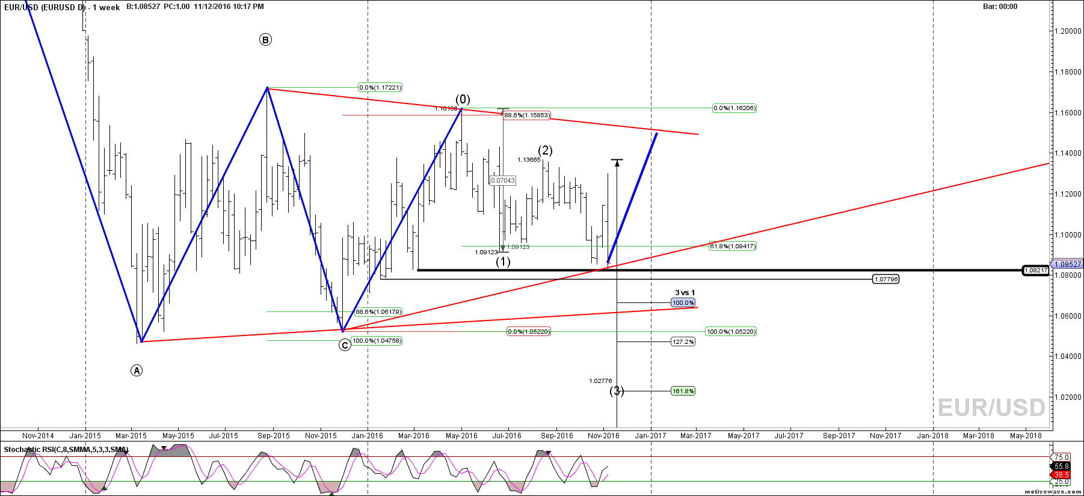This screenshot has height=496, width=1084.
Task: Click the current price tag '1.08527' on axis
Action: [x=1068, y=264]
